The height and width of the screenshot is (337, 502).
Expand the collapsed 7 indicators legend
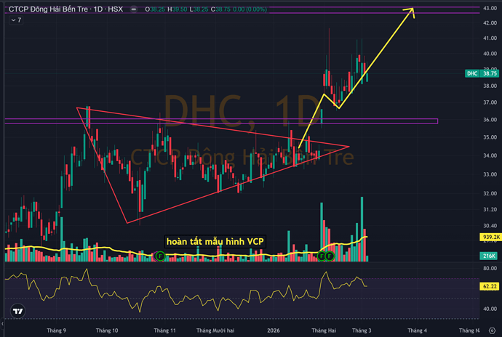pyautogui.click(x=16, y=20)
